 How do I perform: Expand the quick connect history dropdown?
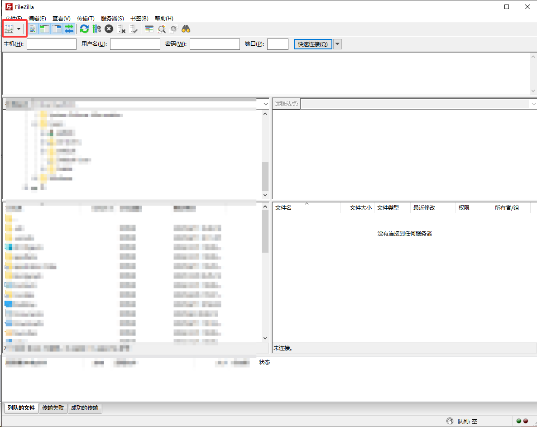[x=338, y=44]
